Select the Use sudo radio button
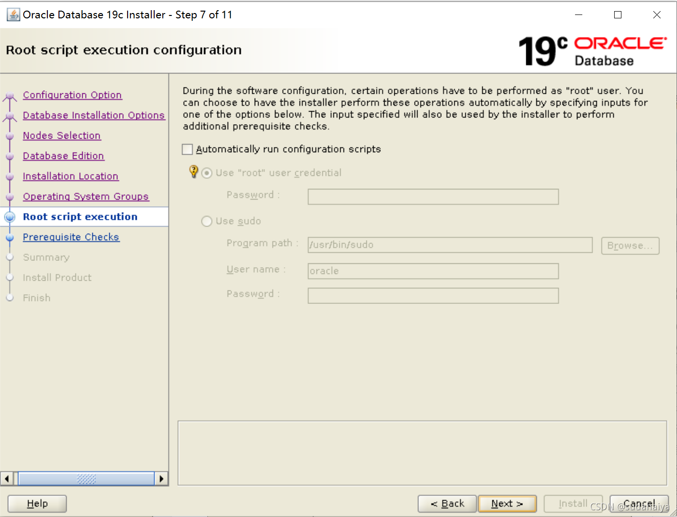 (207, 221)
